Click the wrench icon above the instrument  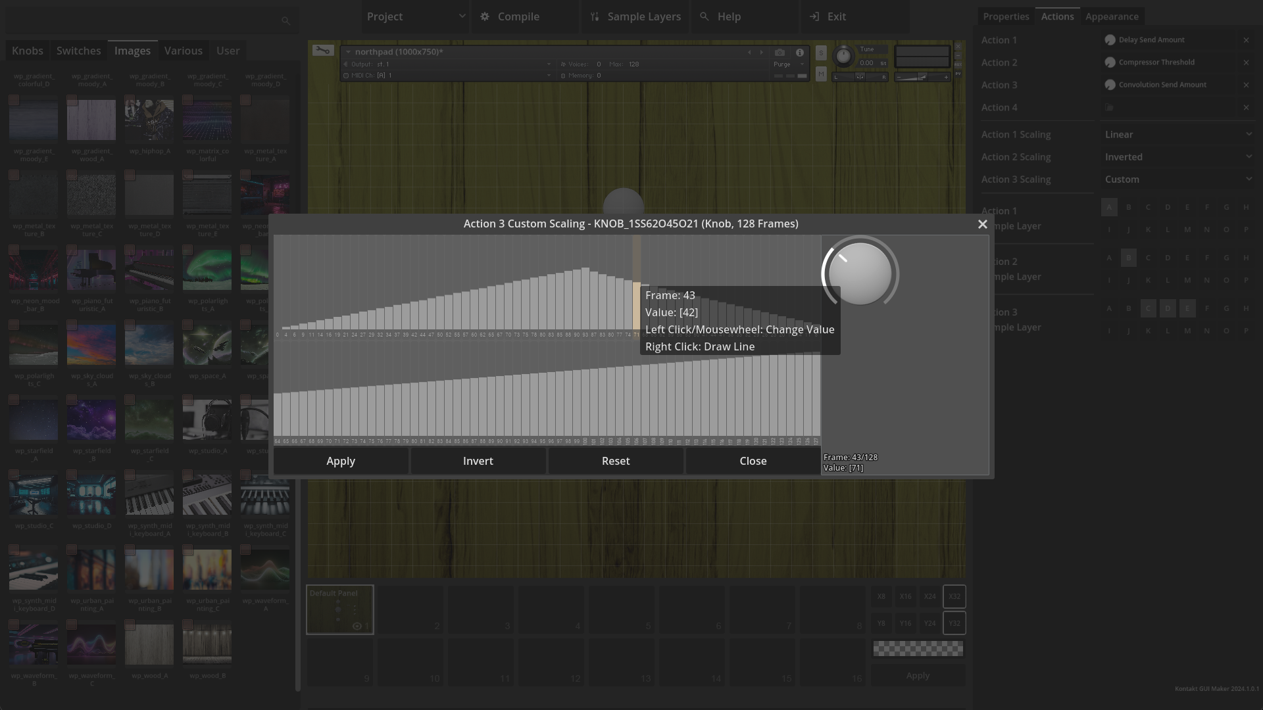(322, 51)
